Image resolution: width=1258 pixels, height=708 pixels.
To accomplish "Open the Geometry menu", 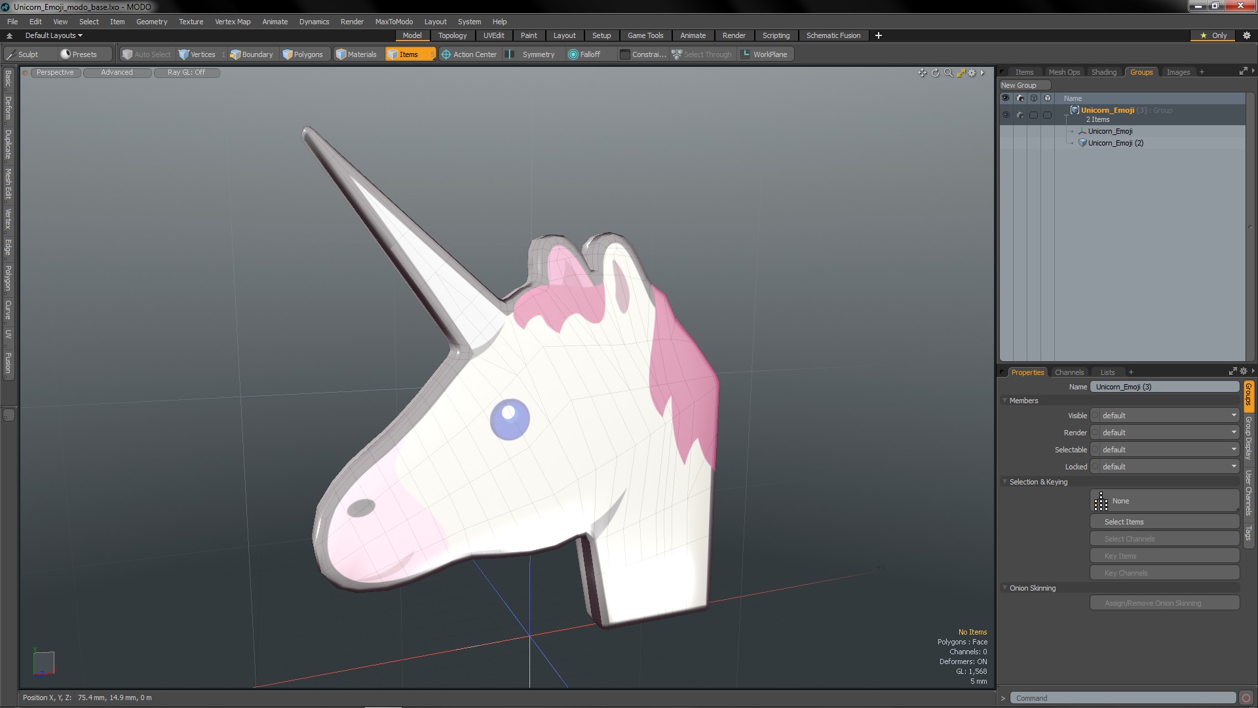I will (x=151, y=22).
